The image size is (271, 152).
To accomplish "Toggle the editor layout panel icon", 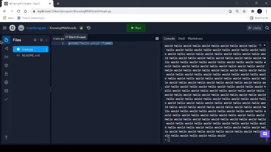I will (x=157, y=38).
